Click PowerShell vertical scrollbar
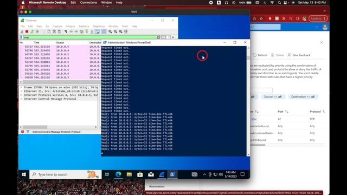The image size is (347, 195). 248,101
